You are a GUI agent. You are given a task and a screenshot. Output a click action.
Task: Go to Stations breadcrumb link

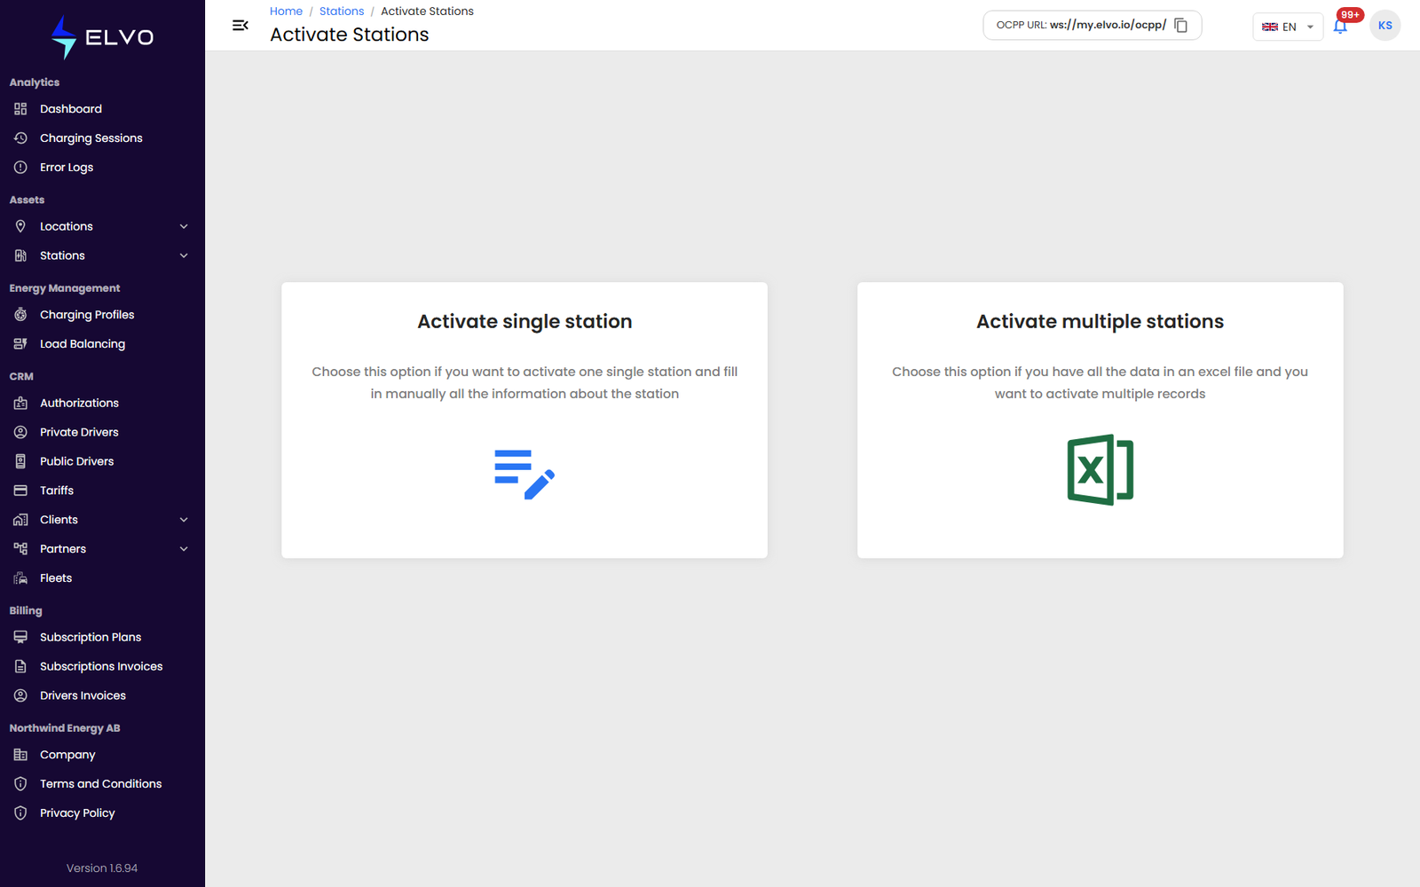pyautogui.click(x=342, y=12)
